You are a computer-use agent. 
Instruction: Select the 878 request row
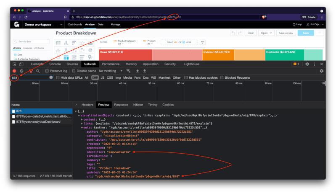coord(42,111)
